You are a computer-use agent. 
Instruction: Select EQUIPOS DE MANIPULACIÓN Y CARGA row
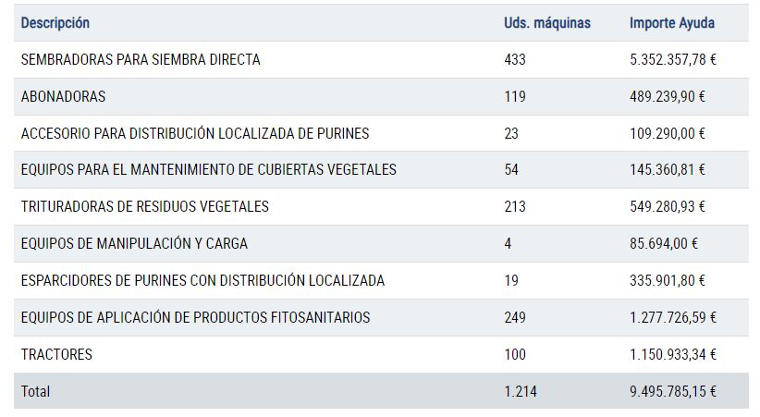(x=381, y=243)
